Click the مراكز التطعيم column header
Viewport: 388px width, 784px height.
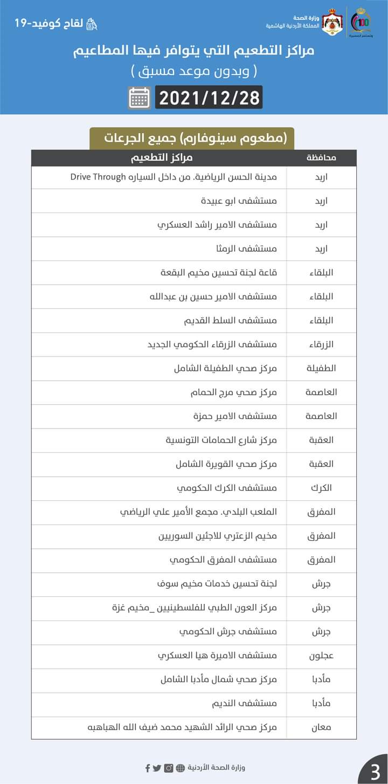click(x=162, y=158)
